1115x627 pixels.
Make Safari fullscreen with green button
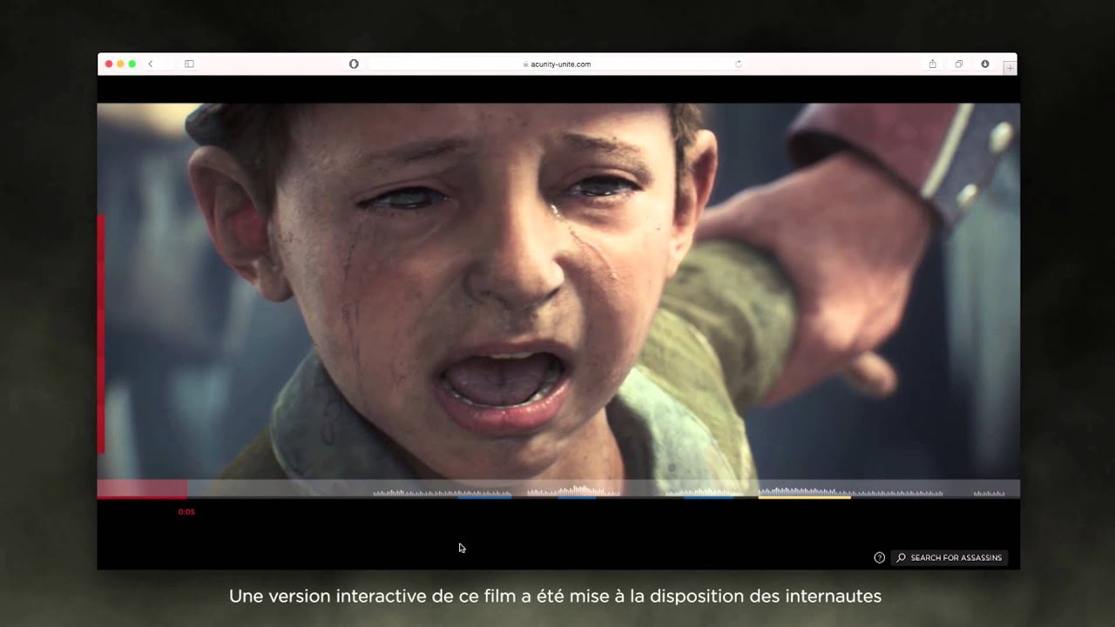point(132,64)
